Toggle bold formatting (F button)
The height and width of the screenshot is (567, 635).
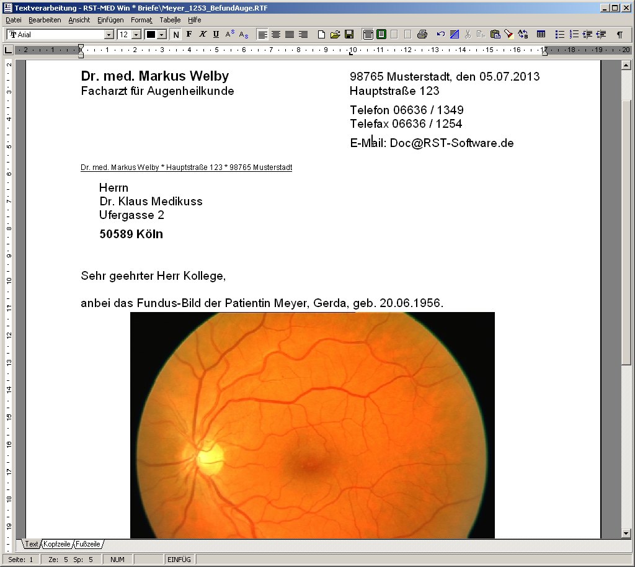tap(189, 34)
